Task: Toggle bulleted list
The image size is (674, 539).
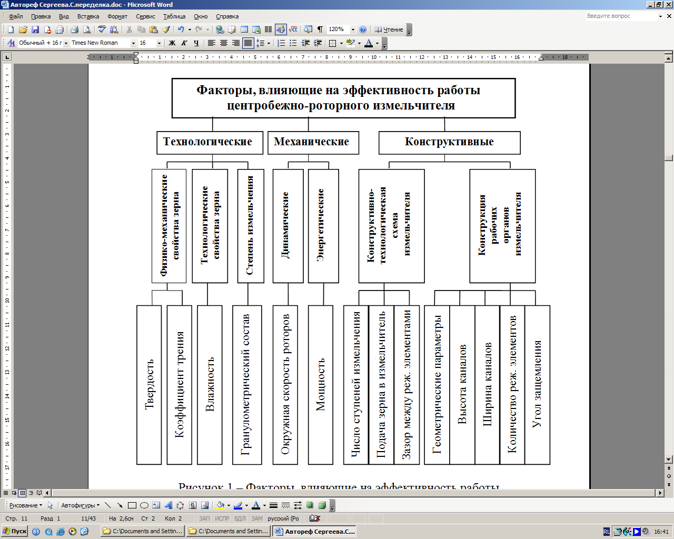Action: click(x=293, y=43)
